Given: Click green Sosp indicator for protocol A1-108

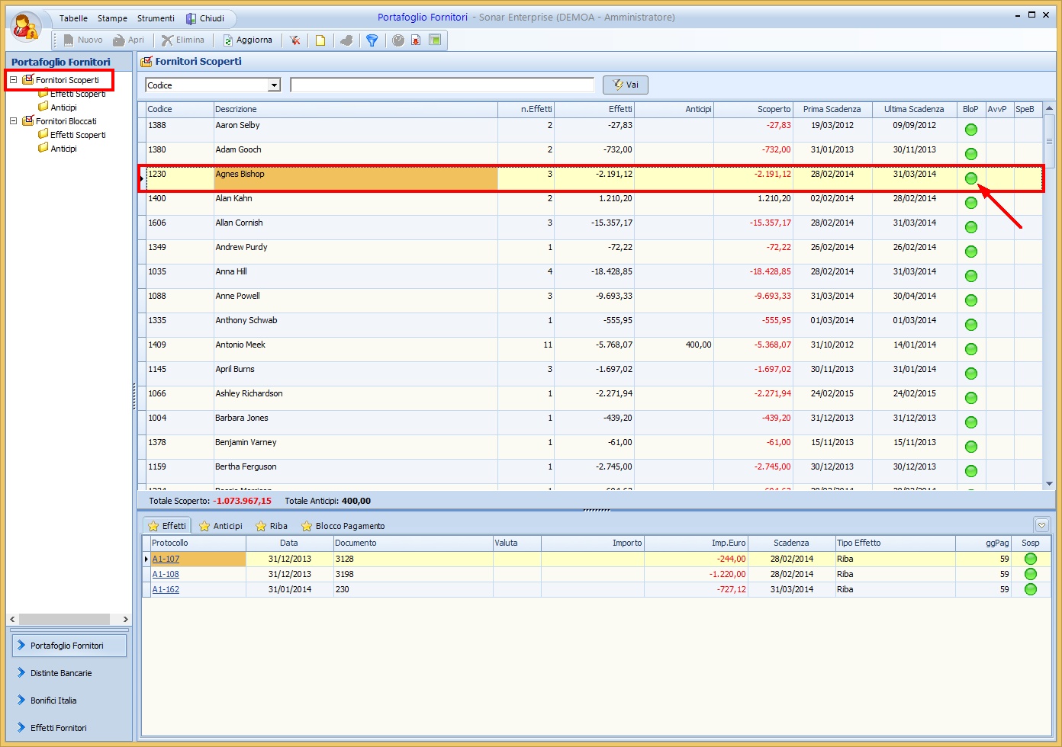Looking at the screenshot, I should [1030, 574].
